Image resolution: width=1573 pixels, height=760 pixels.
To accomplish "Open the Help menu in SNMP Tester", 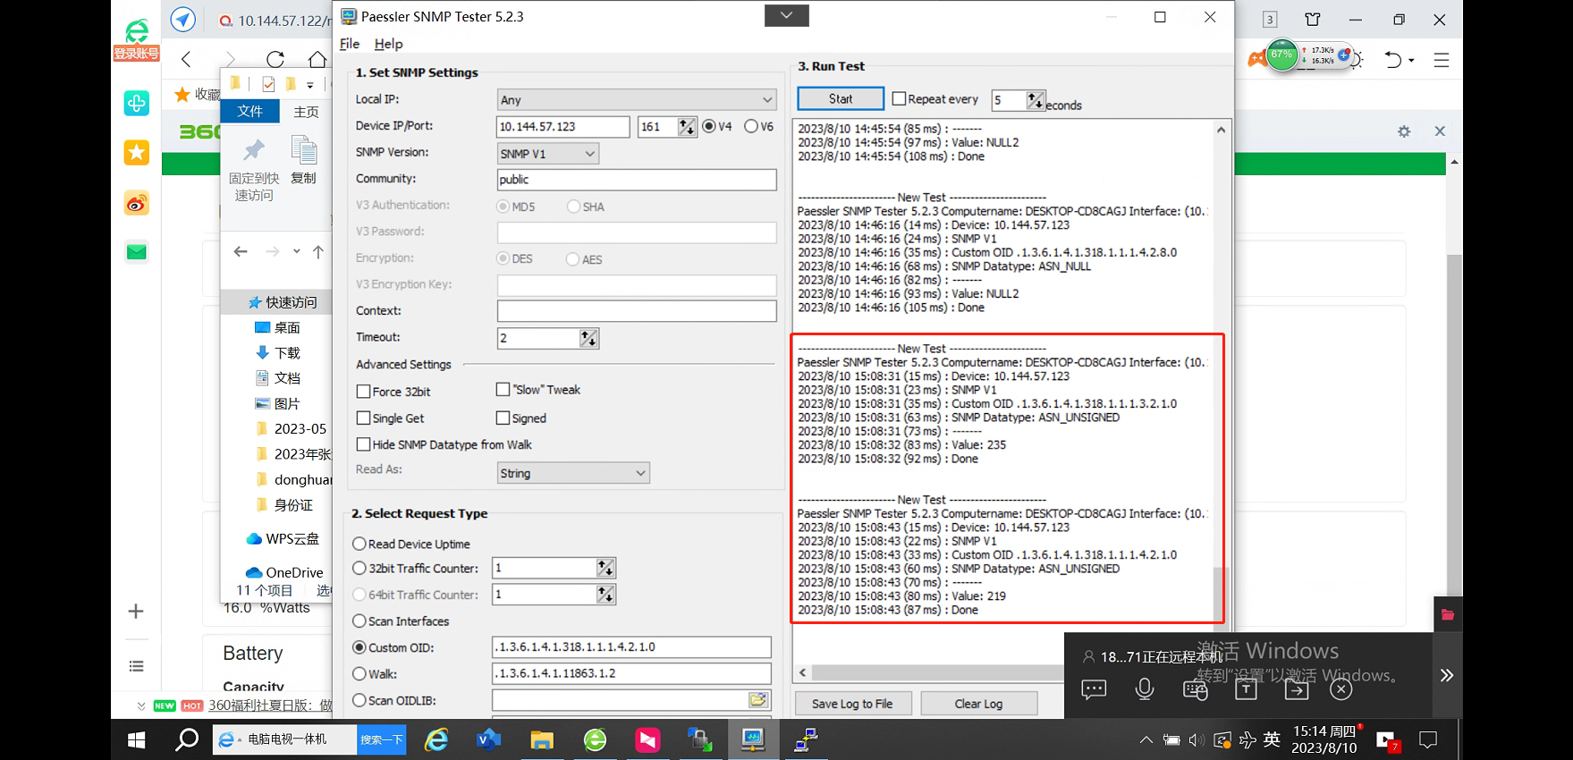I will (388, 44).
